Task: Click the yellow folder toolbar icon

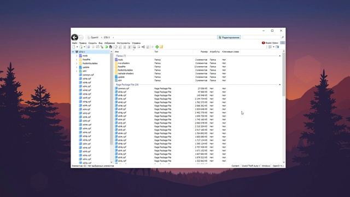Action: [161, 47]
